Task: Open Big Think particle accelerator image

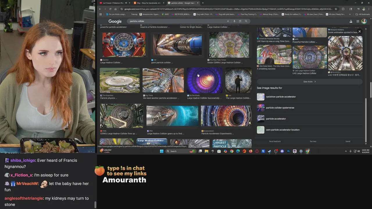Action: [x=163, y=80]
